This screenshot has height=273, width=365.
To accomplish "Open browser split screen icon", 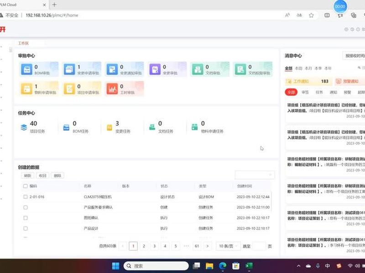I will click(x=327, y=15).
